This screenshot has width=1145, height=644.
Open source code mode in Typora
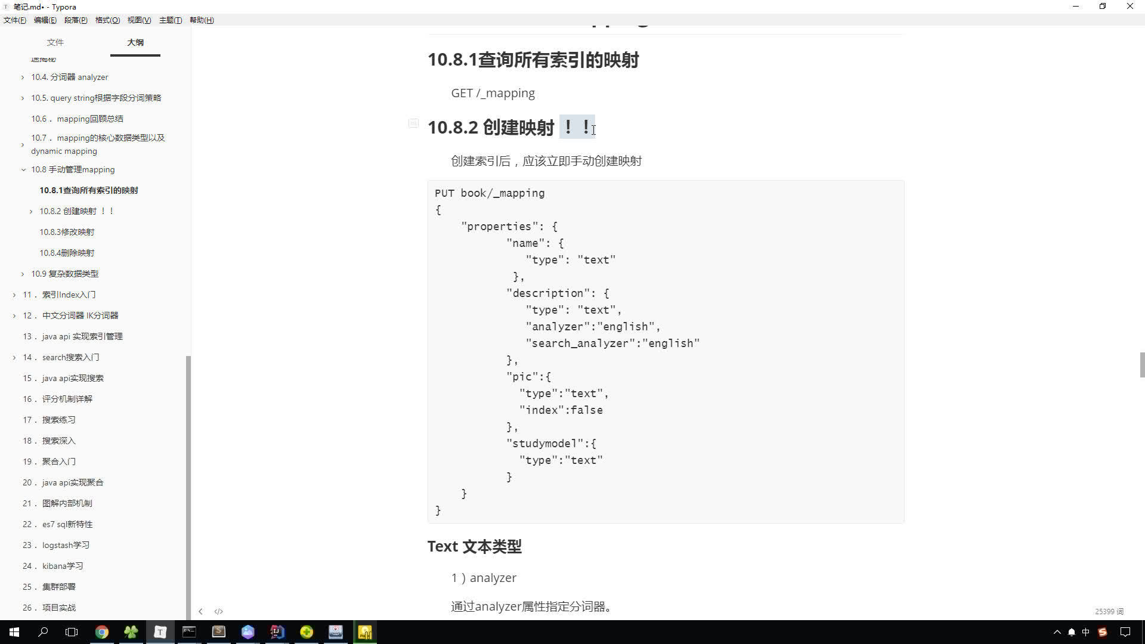click(219, 611)
